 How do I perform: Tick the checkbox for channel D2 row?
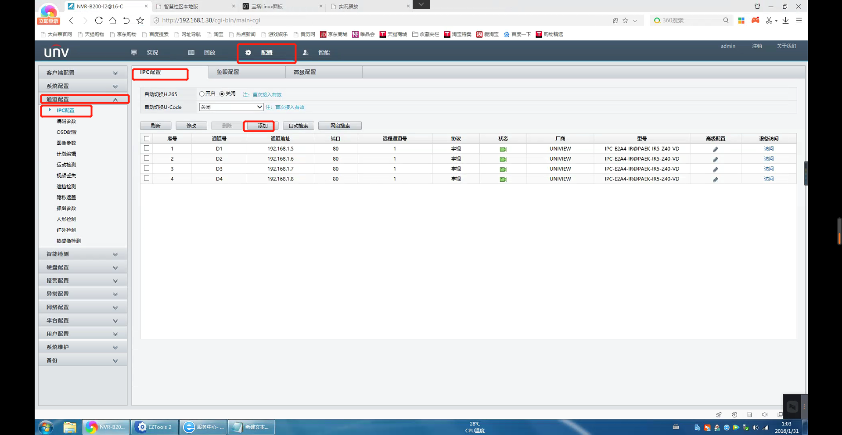click(147, 158)
